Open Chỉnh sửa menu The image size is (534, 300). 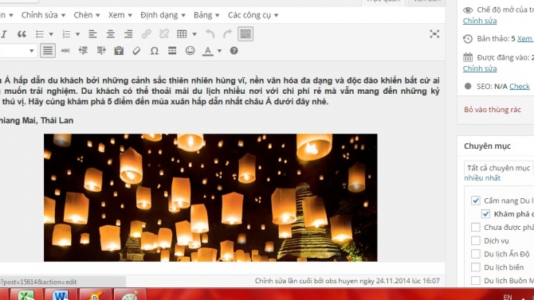point(43,15)
